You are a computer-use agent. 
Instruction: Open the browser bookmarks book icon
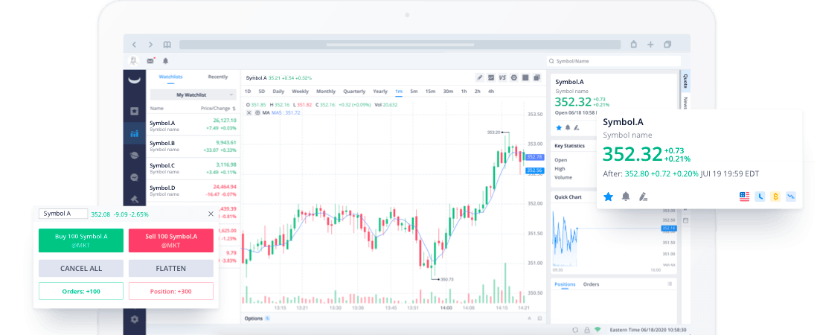tap(167, 45)
